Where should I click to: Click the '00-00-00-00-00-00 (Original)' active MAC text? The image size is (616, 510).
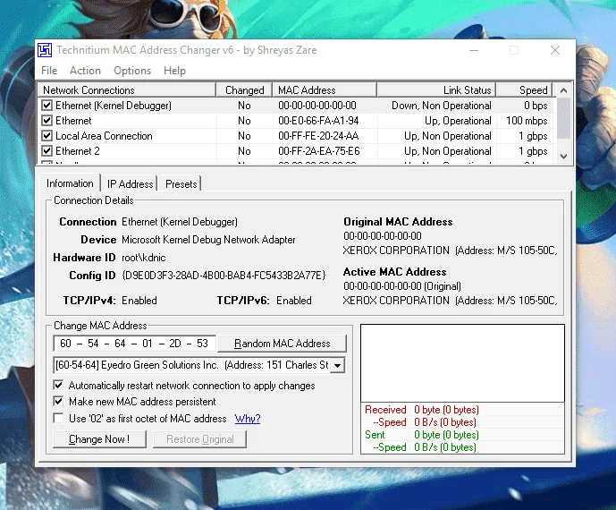pos(402,286)
